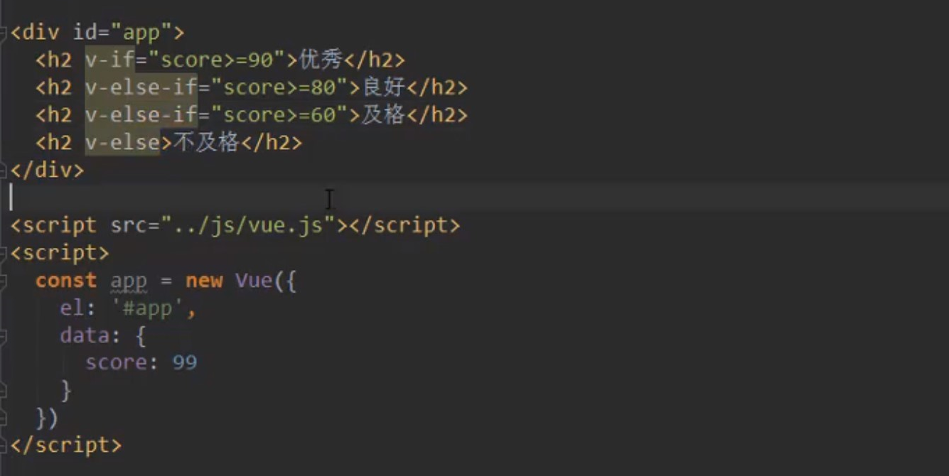
Task: Click the v-else directive on the last h2
Action: click(x=122, y=143)
